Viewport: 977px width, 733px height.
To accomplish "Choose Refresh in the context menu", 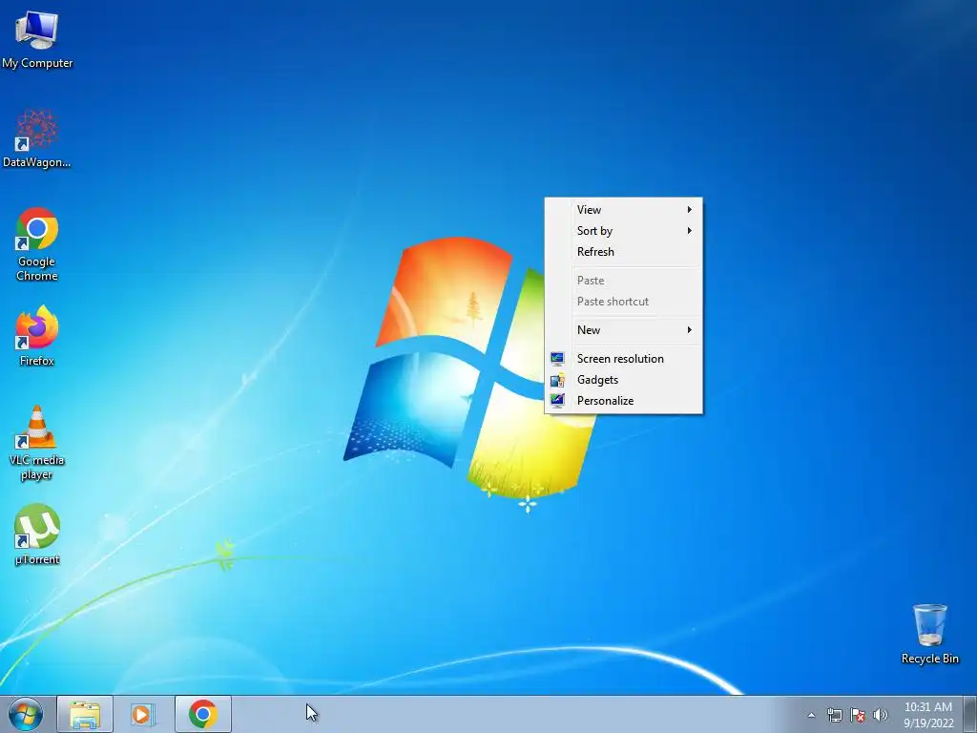I will pyautogui.click(x=624, y=252).
